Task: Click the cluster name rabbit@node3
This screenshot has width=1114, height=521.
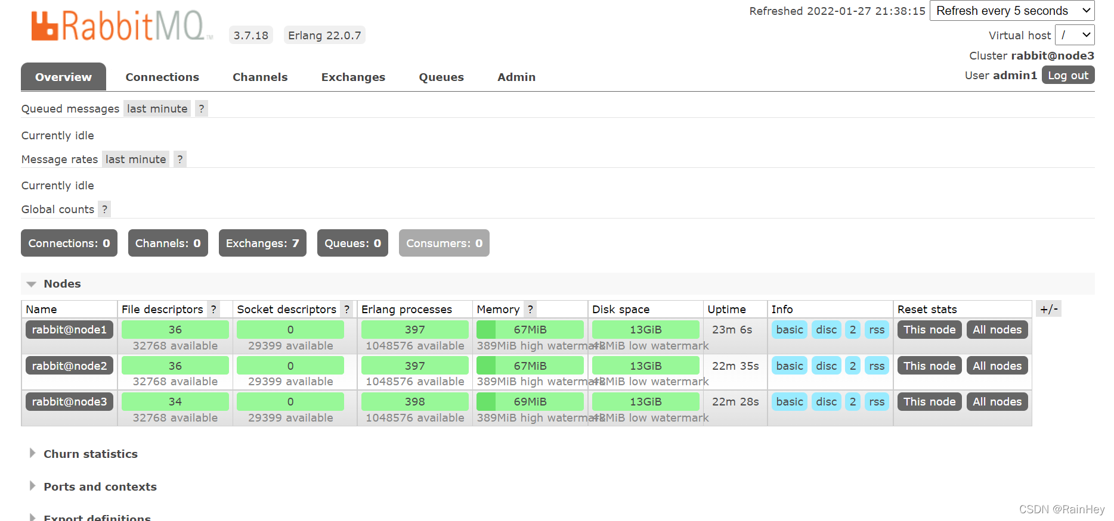Action: tap(1053, 55)
